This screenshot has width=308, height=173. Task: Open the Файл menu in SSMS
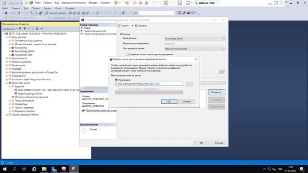5,8
